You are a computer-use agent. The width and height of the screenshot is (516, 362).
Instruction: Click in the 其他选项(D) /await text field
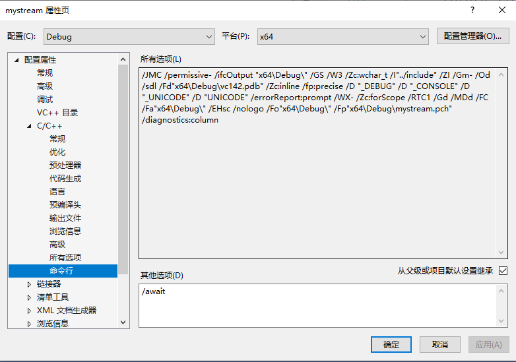point(317,306)
